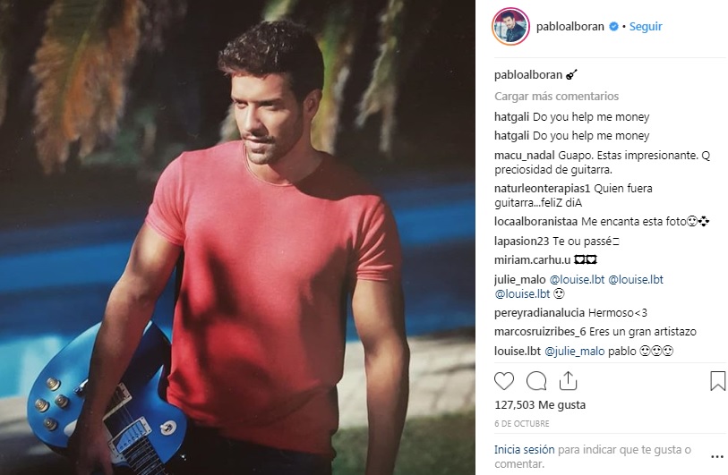Share the post with the upload arrow icon
The height and width of the screenshot is (475, 728).
568,381
